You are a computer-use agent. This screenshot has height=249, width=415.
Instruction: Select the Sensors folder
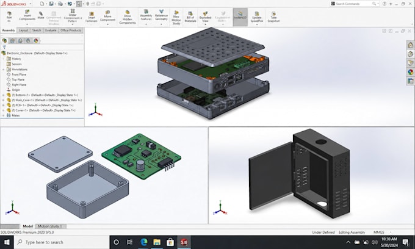[14, 64]
